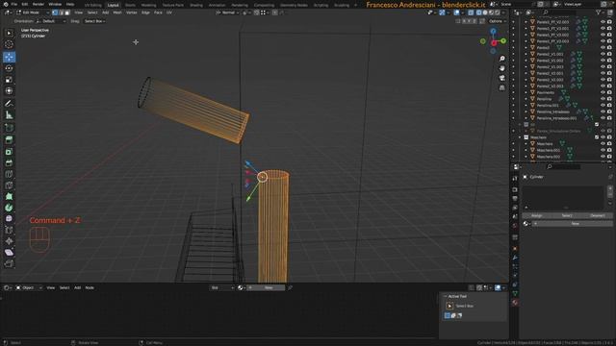Open the Render menu

point(38,4)
